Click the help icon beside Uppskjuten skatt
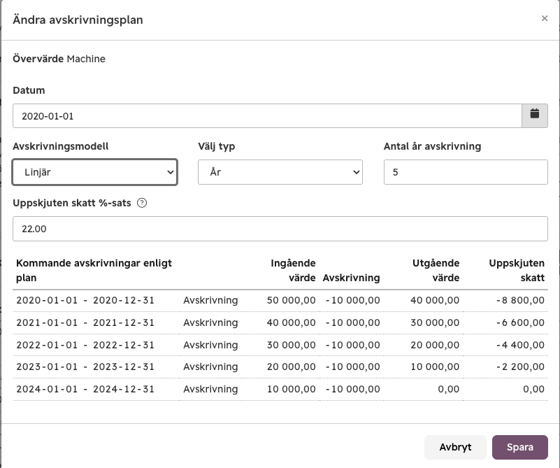Image resolution: width=560 pixels, height=468 pixels. [142, 203]
